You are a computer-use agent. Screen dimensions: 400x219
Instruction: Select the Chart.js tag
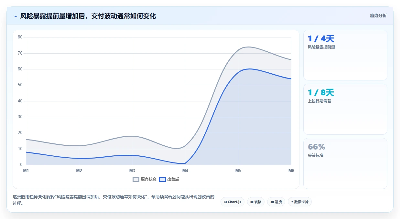232,202
